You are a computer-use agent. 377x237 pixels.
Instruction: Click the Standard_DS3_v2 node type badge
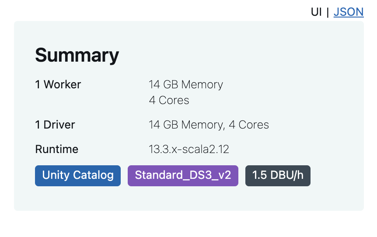pos(183,176)
